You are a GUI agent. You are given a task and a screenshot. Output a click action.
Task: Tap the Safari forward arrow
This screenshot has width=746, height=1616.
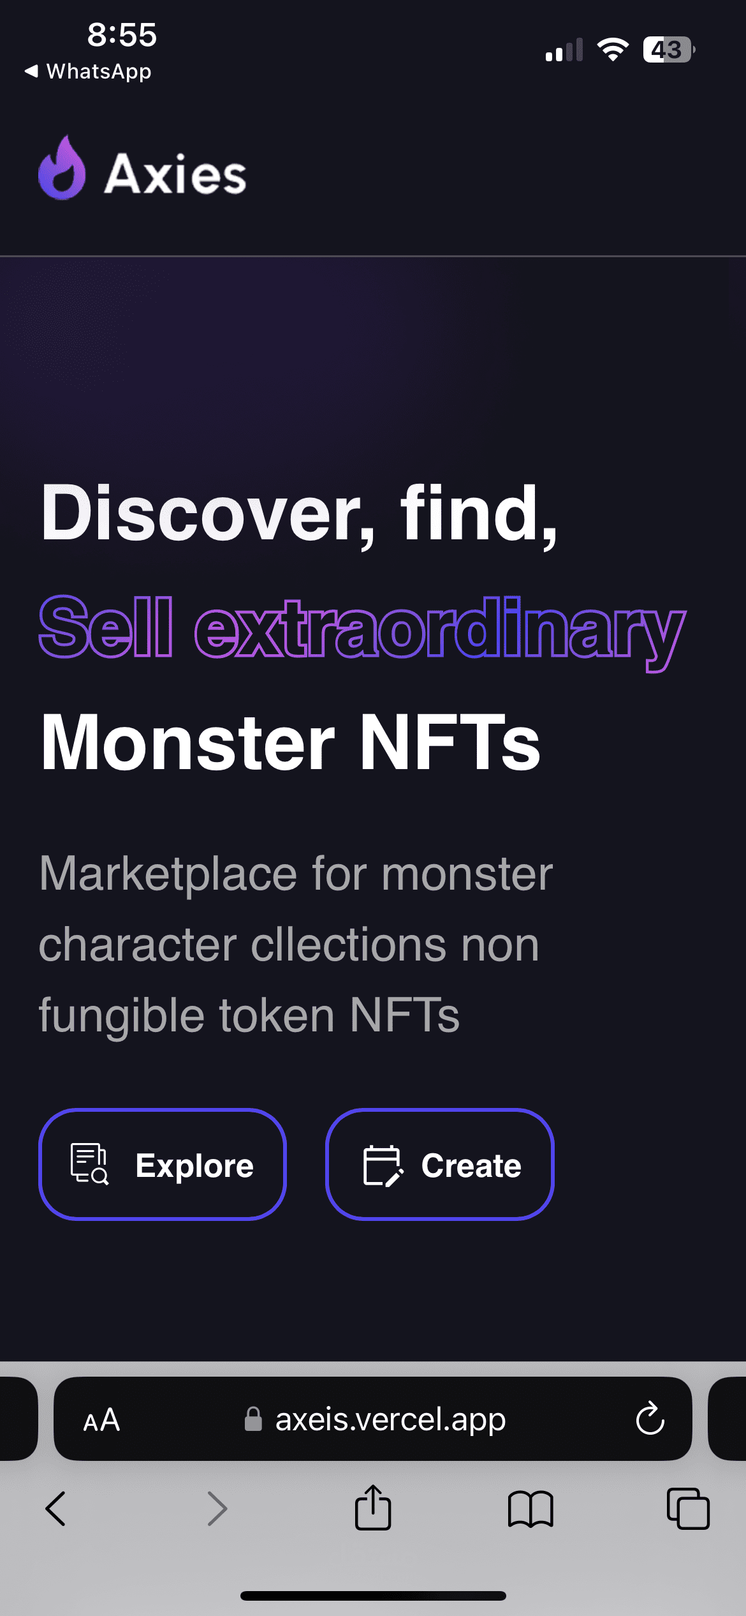[x=217, y=1509]
